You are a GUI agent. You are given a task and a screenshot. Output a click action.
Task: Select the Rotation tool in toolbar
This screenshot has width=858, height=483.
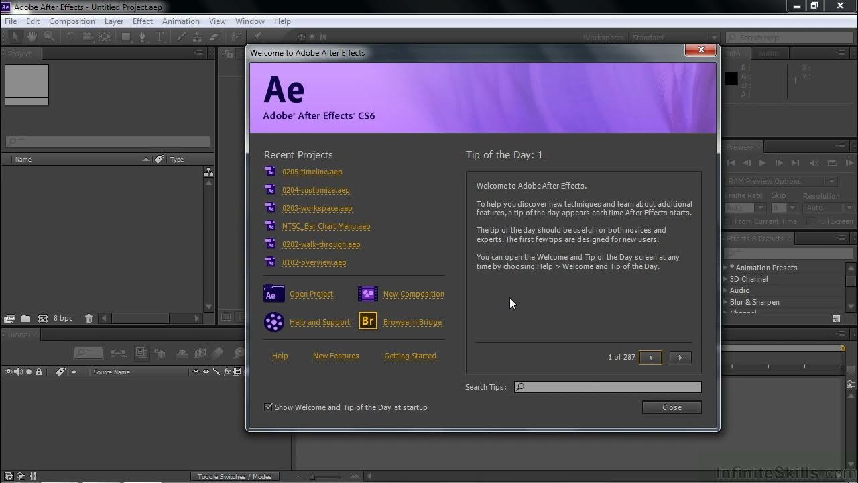click(x=71, y=36)
